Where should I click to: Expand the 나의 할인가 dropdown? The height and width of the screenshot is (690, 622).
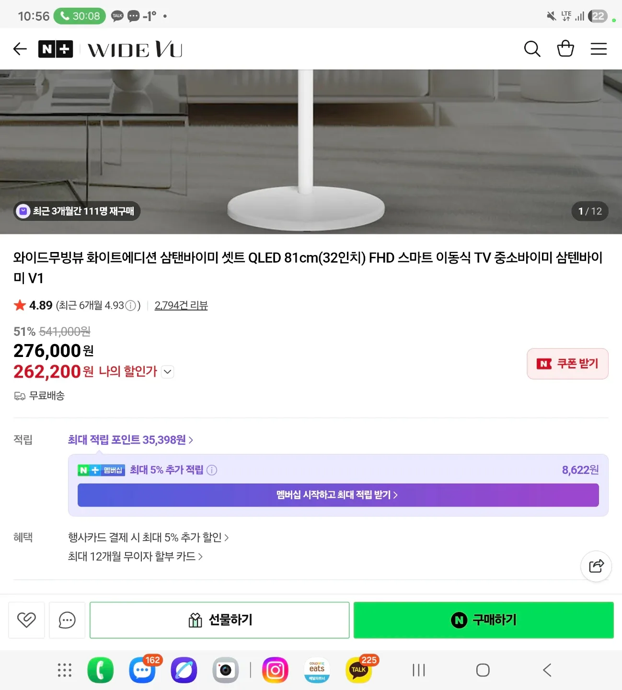(168, 372)
